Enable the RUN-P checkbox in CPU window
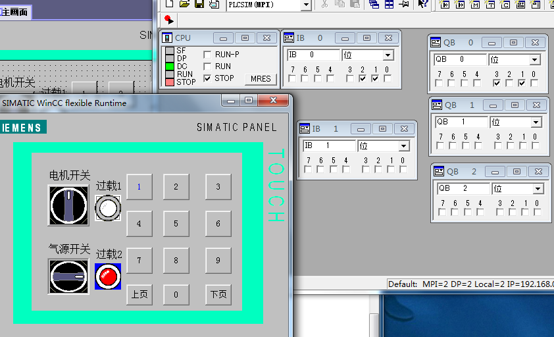 [207, 55]
